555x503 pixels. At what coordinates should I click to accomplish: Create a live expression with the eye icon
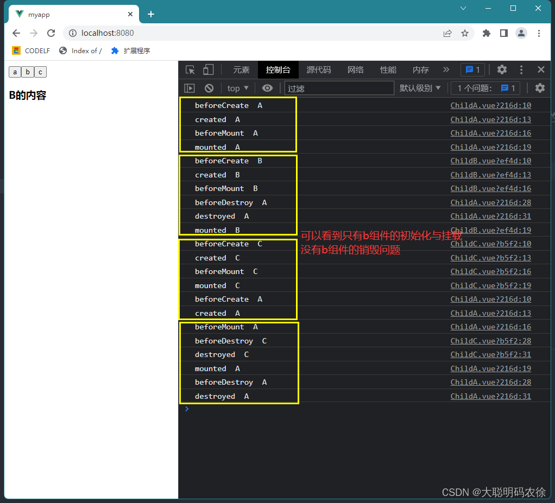tap(267, 88)
